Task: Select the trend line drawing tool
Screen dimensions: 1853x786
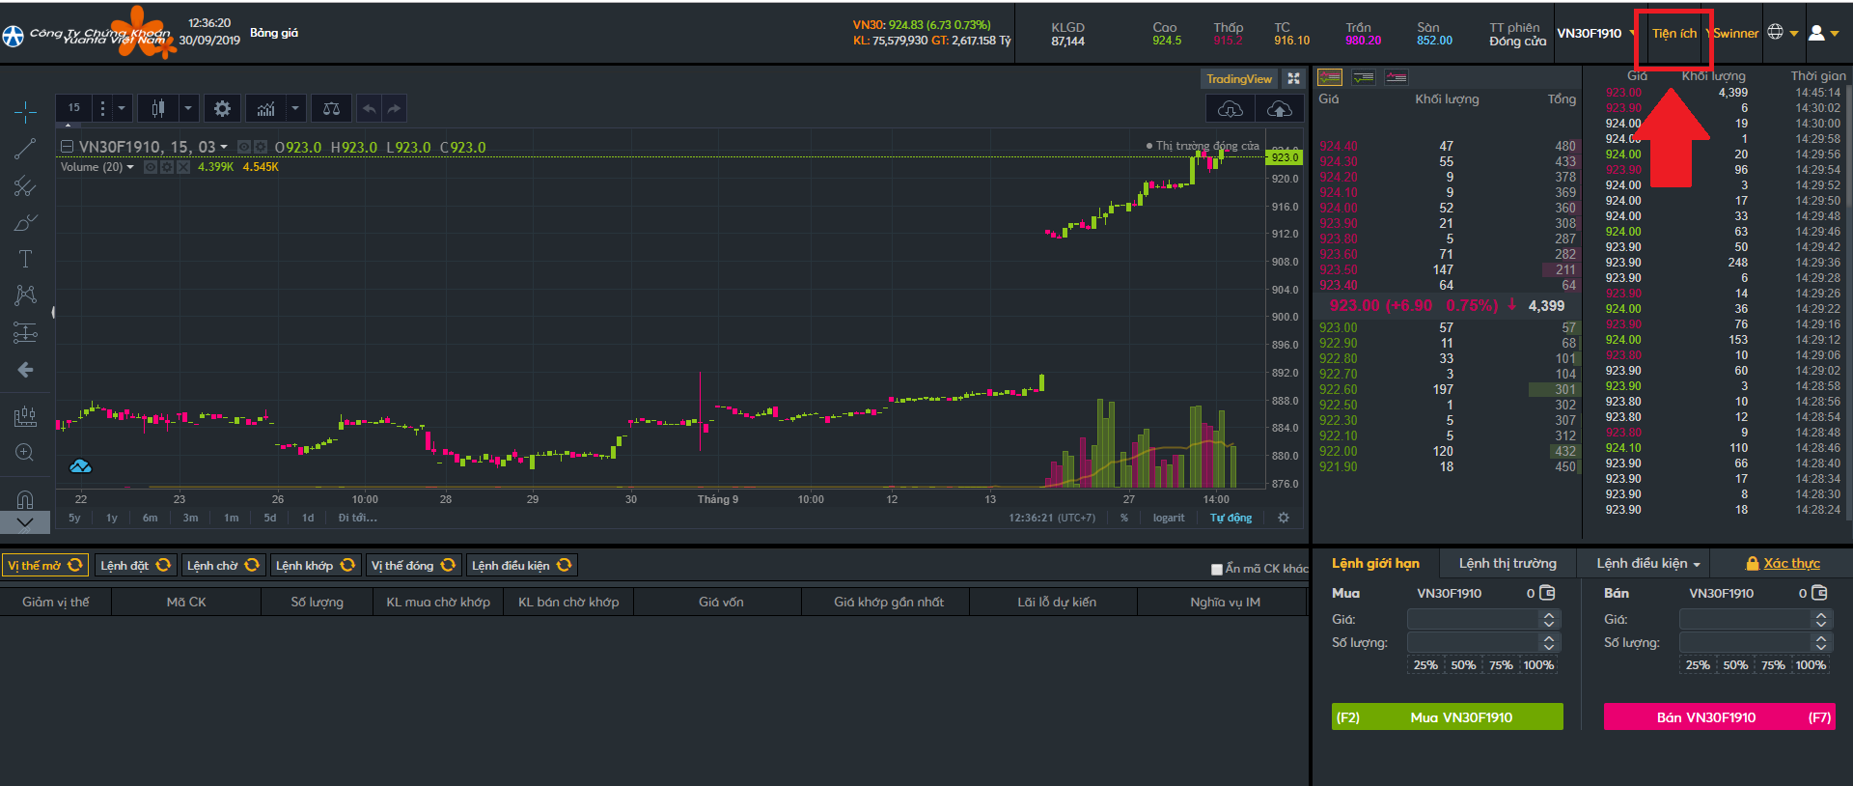Action: 25,149
